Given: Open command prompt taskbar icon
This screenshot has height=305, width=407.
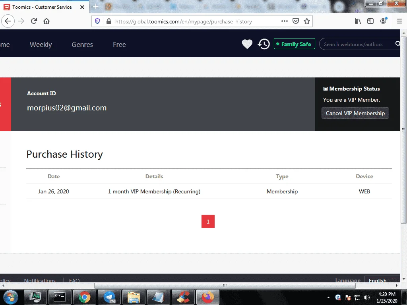Looking at the screenshot, I should point(60,297).
